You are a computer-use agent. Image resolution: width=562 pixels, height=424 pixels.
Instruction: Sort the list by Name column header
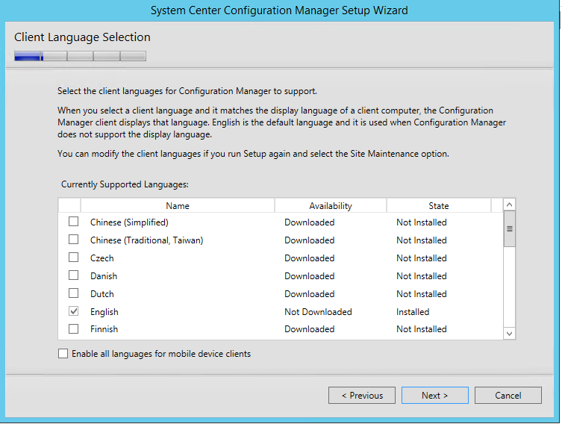pos(178,206)
